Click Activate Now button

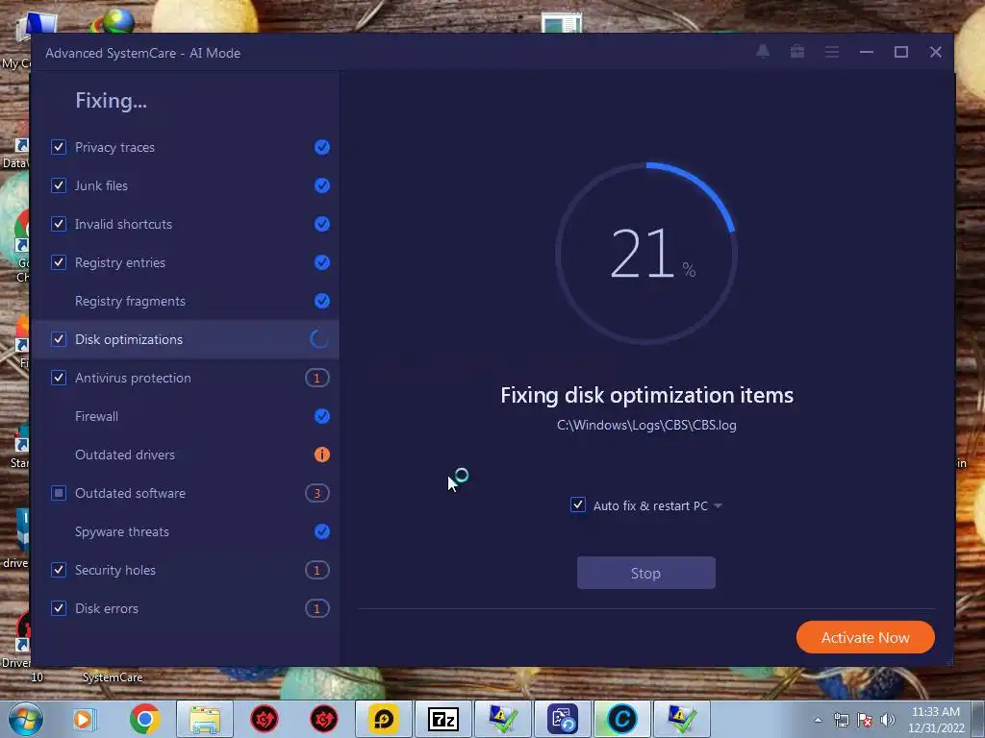pos(865,637)
